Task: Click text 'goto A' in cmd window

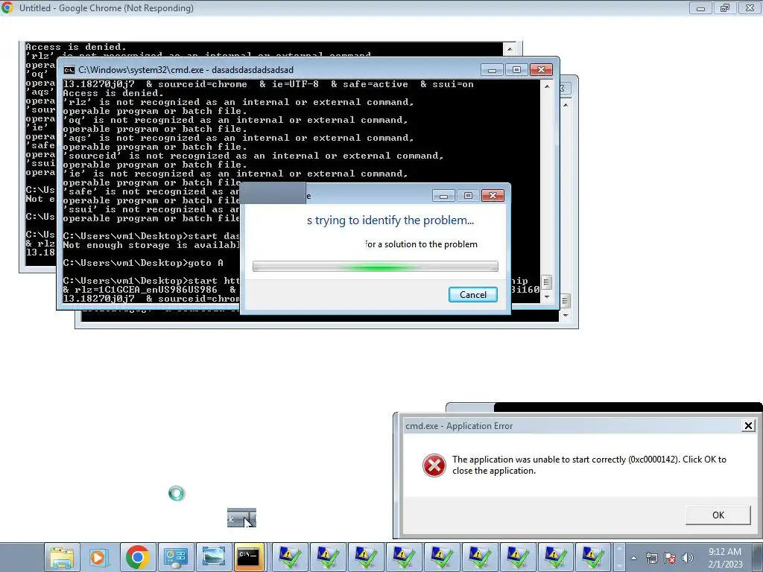Action: [x=206, y=263]
